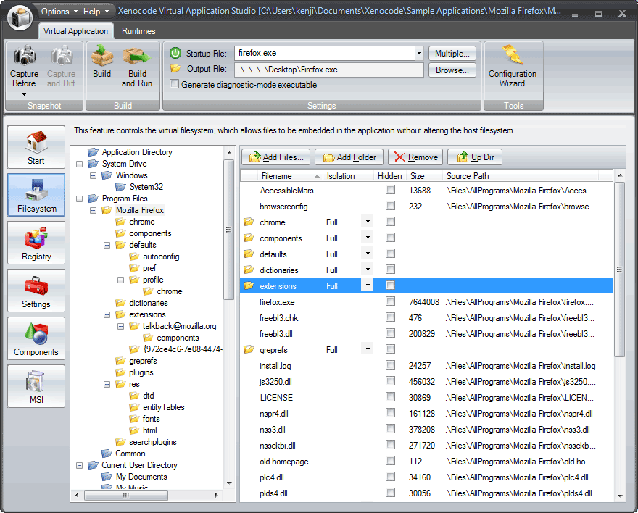Click the Remove button
This screenshot has width=638, height=513.
tap(415, 157)
